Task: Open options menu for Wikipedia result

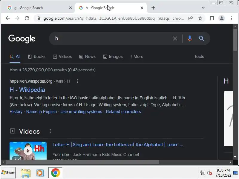Action: 77,81
